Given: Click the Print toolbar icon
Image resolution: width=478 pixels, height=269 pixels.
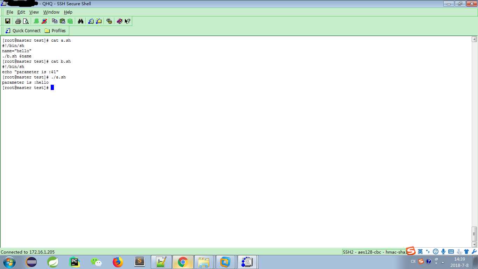Looking at the screenshot, I should click(x=18, y=21).
